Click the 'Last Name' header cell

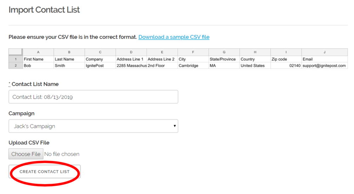(x=69, y=59)
